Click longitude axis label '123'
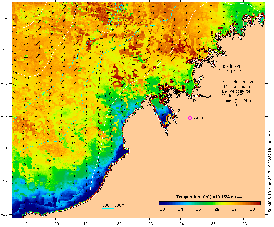This screenshot has width=274, height=227. [149, 224]
